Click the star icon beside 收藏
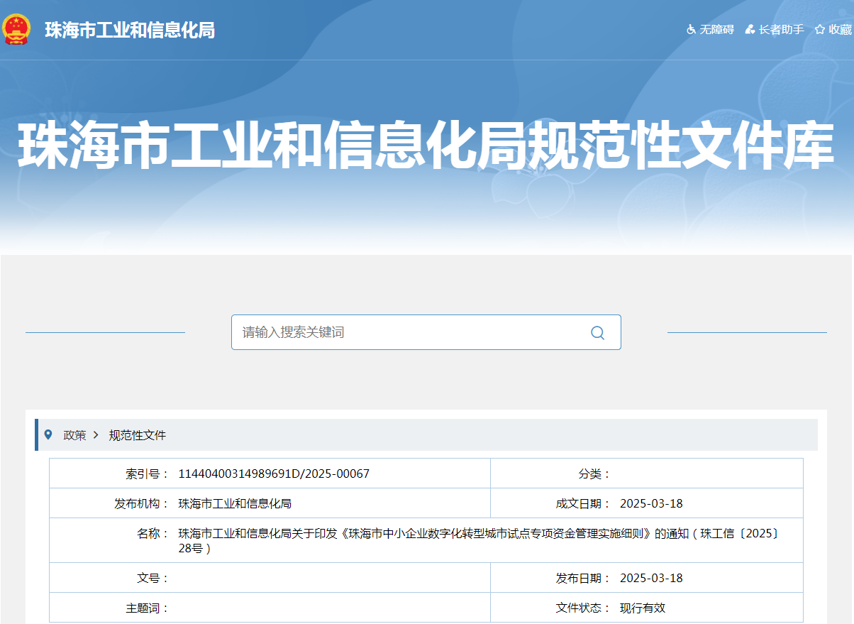 pyautogui.click(x=820, y=29)
